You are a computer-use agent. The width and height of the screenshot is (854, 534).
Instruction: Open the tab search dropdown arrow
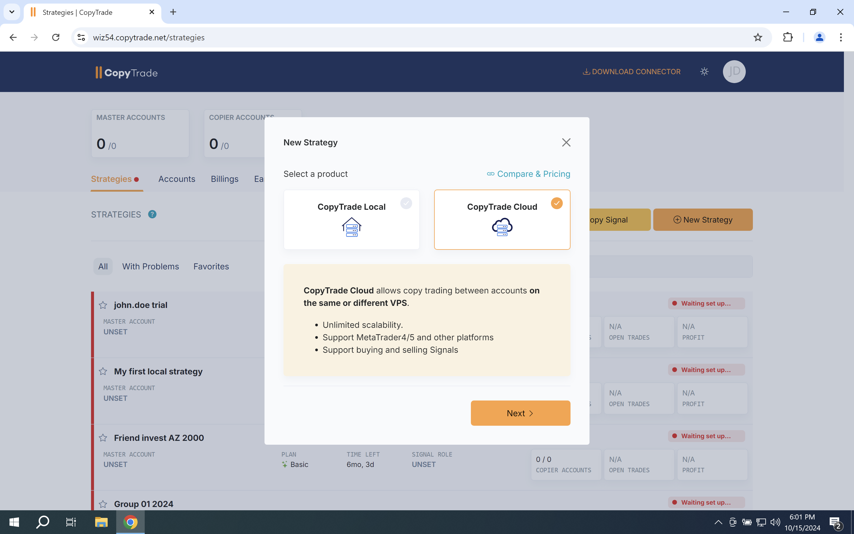pos(12,12)
